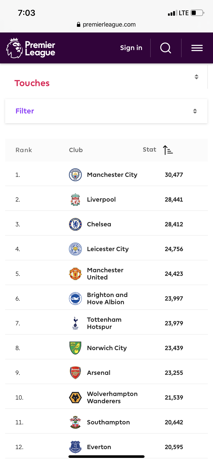Expand the Filter dropdown

195,111
